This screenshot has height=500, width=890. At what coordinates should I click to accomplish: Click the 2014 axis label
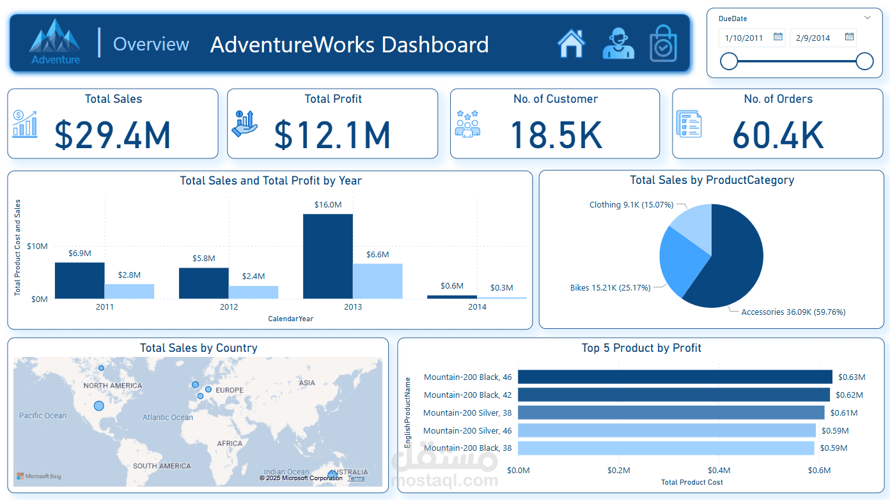tap(477, 307)
